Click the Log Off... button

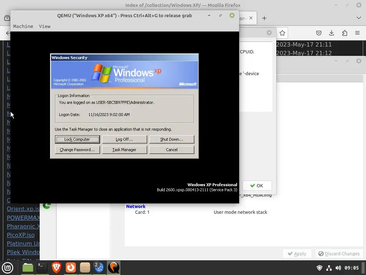[124, 139]
